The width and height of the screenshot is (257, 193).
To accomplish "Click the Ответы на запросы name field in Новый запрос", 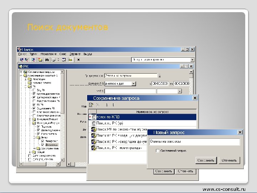I will point(195,142).
